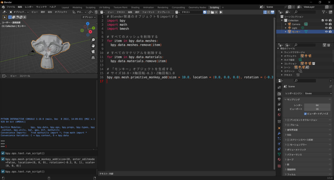The image size is (334, 180).
Task: Open the ファイル menu
Action: (x=11, y=7)
